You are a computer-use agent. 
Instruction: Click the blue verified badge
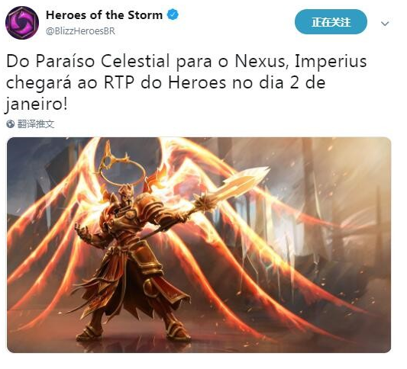tap(173, 14)
